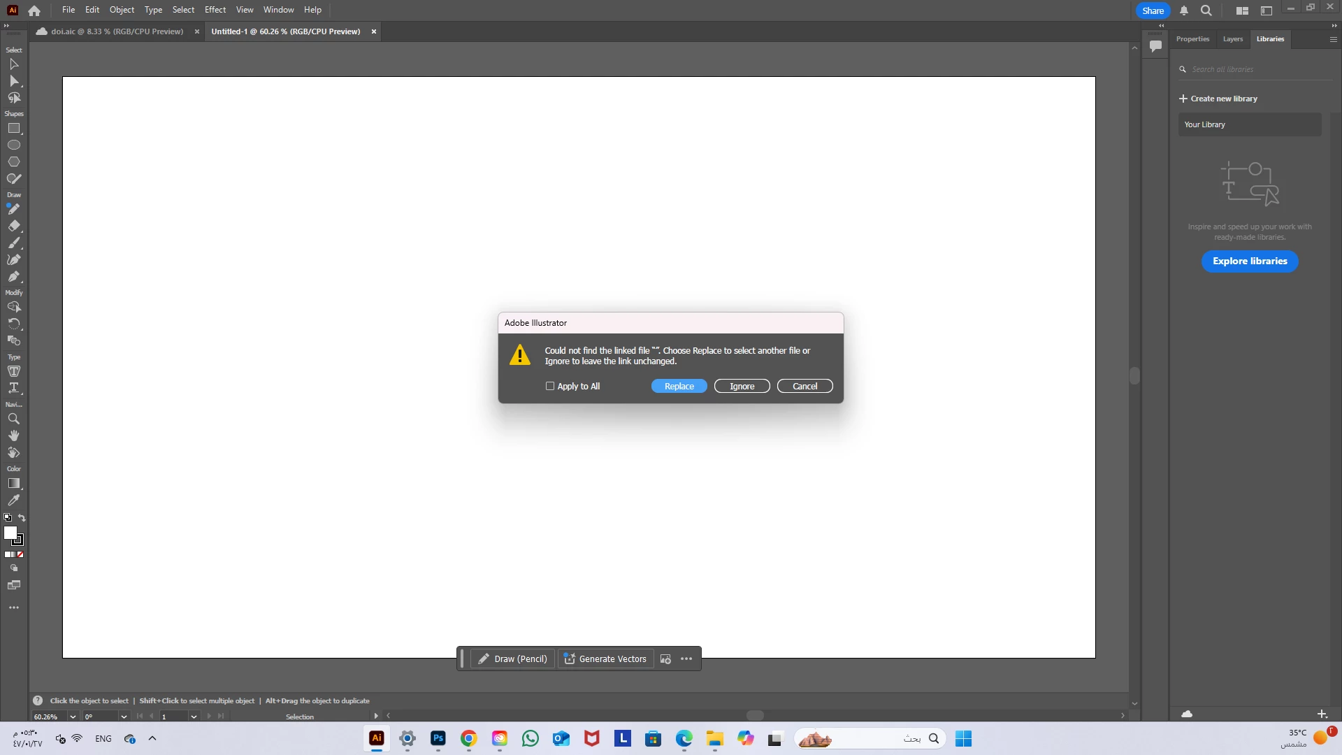Swap fill and stroke colors
1342x755 pixels.
[22, 518]
